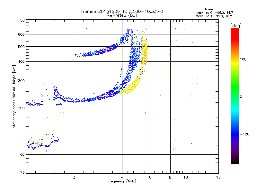The height and width of the screenshot is (193, 257).
Task: Click the 'Stationary phase Virtual Height [km]' axis label
Action: point(14,97)
